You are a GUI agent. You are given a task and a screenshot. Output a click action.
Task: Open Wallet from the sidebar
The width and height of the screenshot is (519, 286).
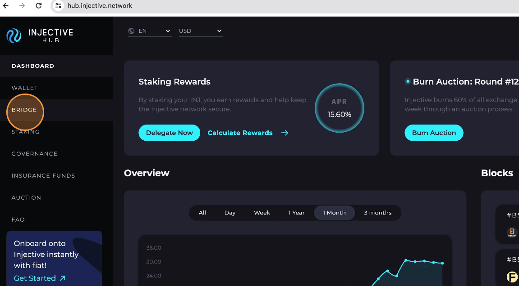(x=56, y=88)
